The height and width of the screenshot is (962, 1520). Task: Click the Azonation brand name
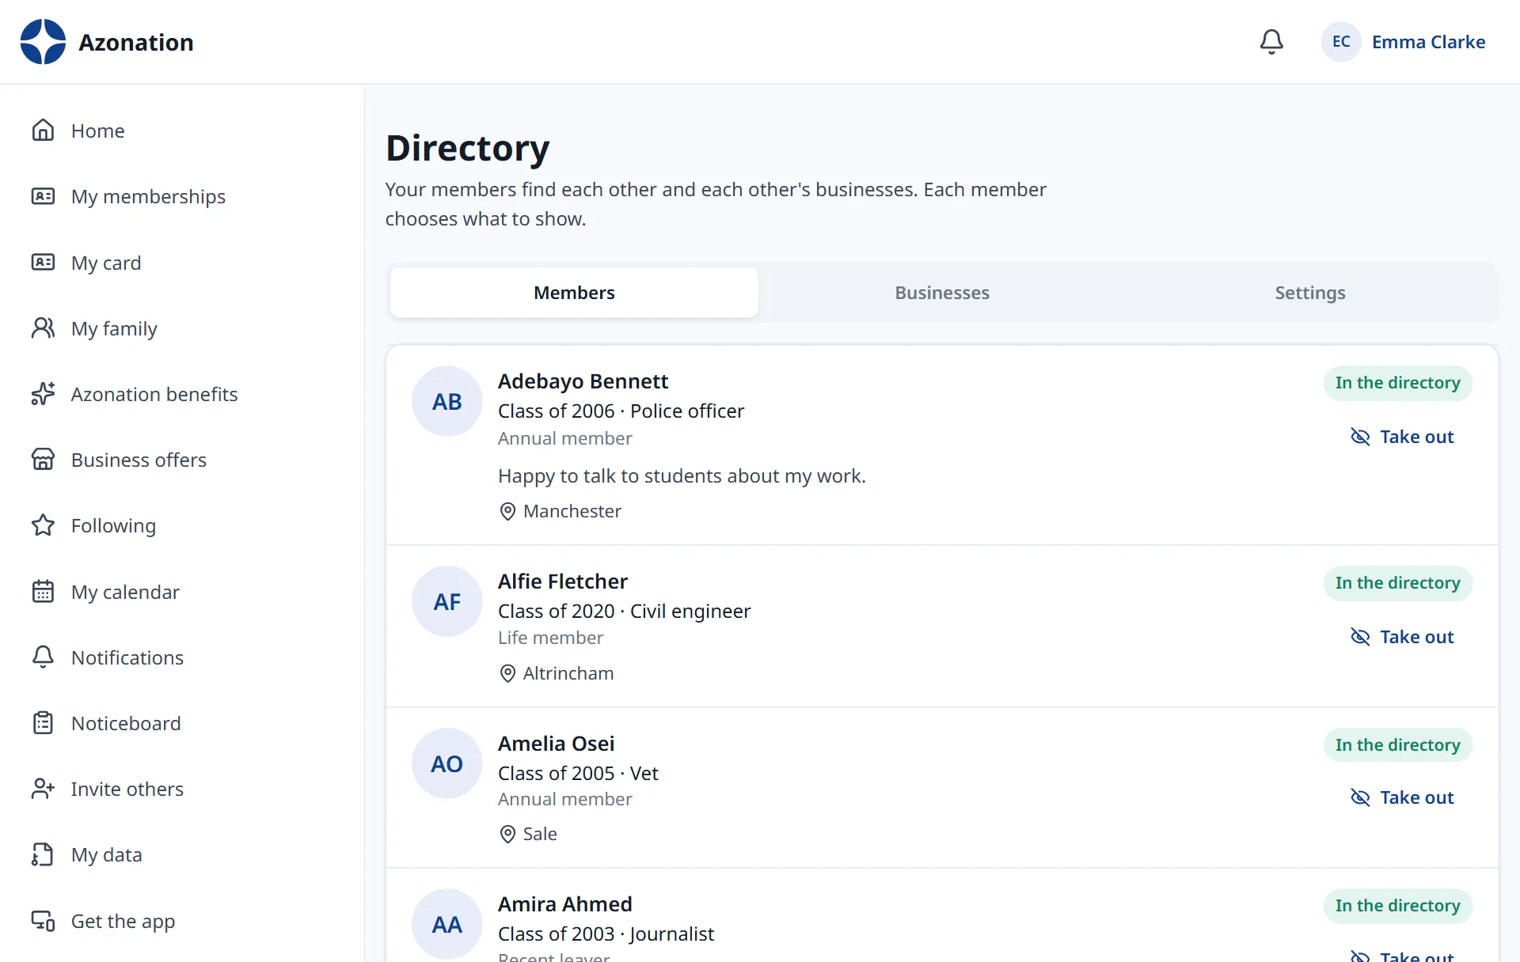click(x=136, y=42)
